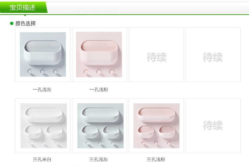Click the 一孔浅灰 text label
This screenshot has width=249, height=167.
pos(42,90)
